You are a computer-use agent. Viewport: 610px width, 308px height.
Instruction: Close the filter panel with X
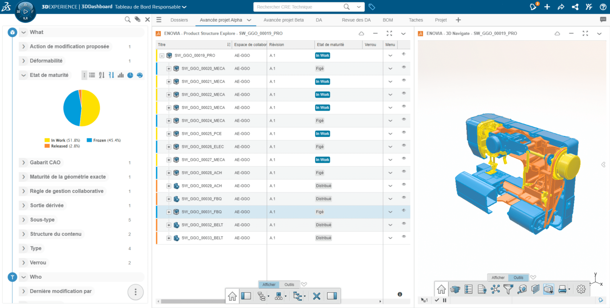coord(147,20)
